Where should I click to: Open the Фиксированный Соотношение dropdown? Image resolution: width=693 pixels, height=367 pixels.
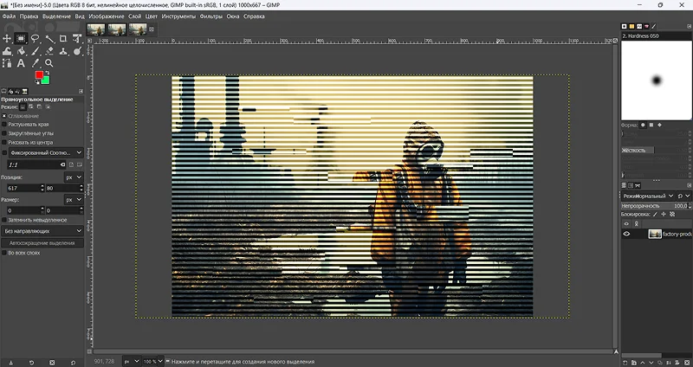click(46, 153)
